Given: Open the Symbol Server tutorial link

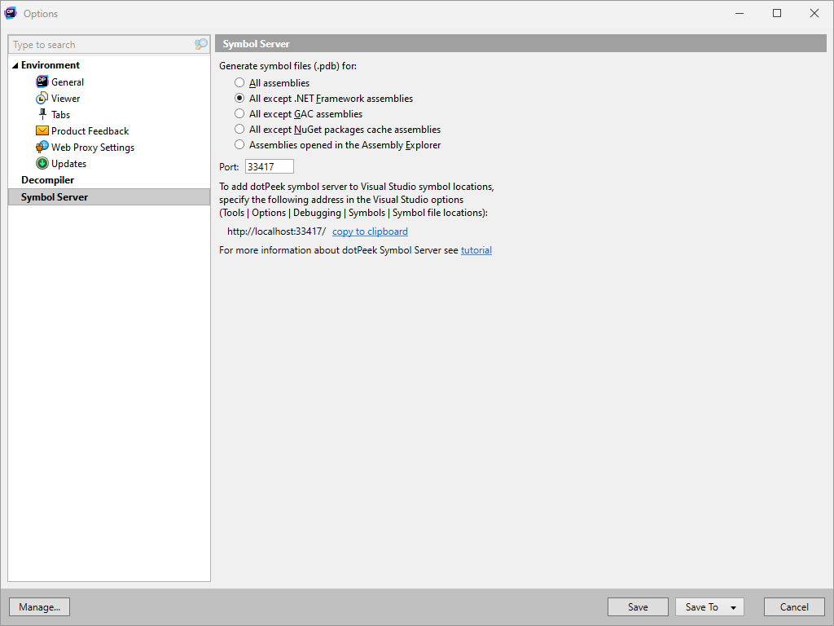Looking at the screenshot, I should 476,250.
